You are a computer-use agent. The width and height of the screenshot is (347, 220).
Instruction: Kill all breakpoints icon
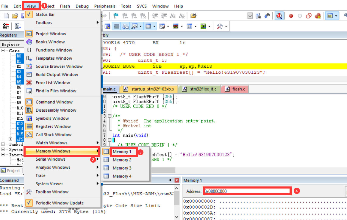318,16
